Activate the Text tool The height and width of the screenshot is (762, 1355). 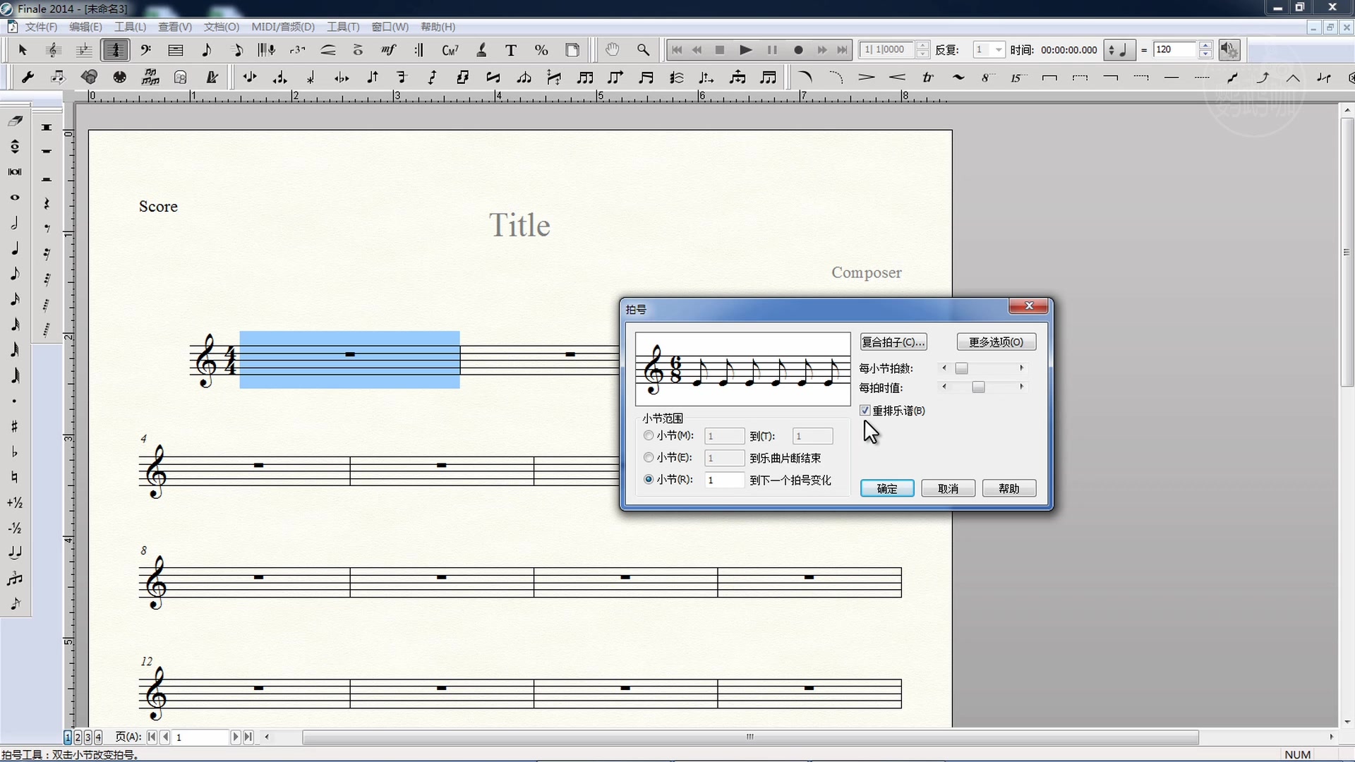pyautogui.click(x=511, y=50)
